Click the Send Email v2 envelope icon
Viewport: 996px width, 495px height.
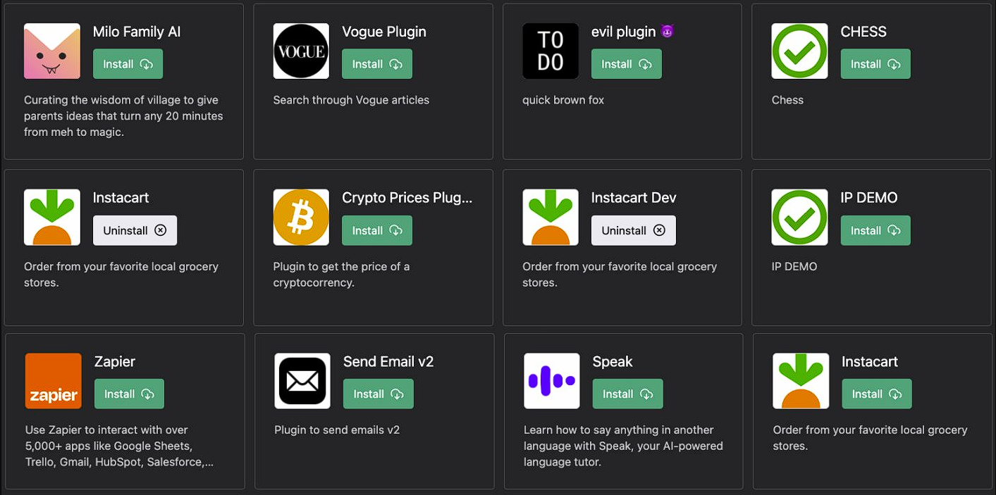302,381
